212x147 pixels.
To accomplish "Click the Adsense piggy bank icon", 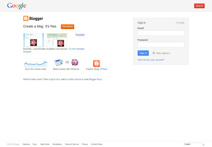I will (x=75, y=62).
